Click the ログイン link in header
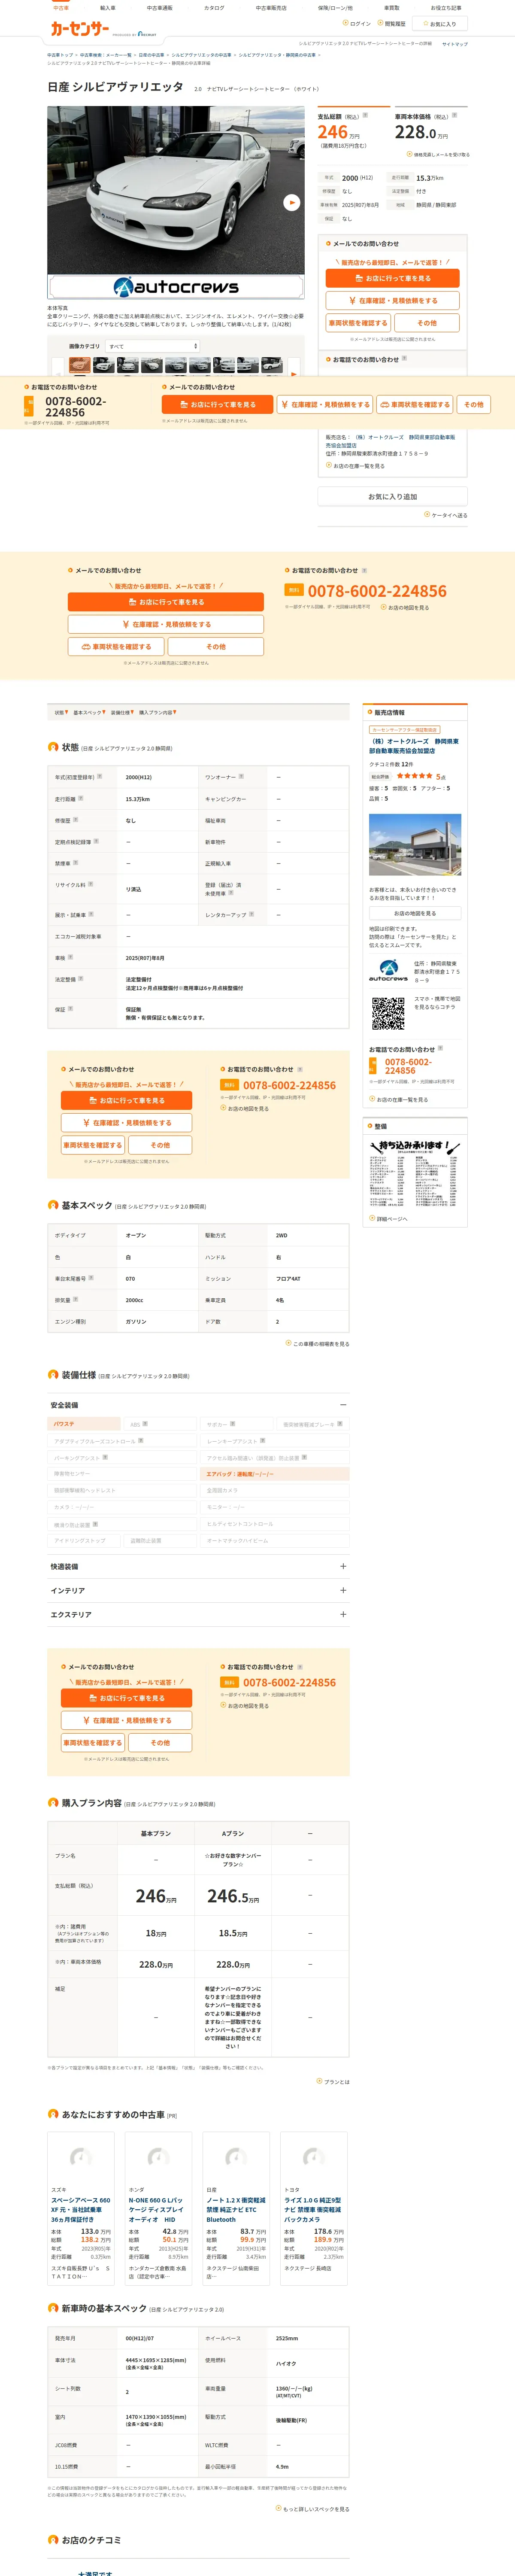This screenshot has width=515, height=2576. tap(357, 24)
